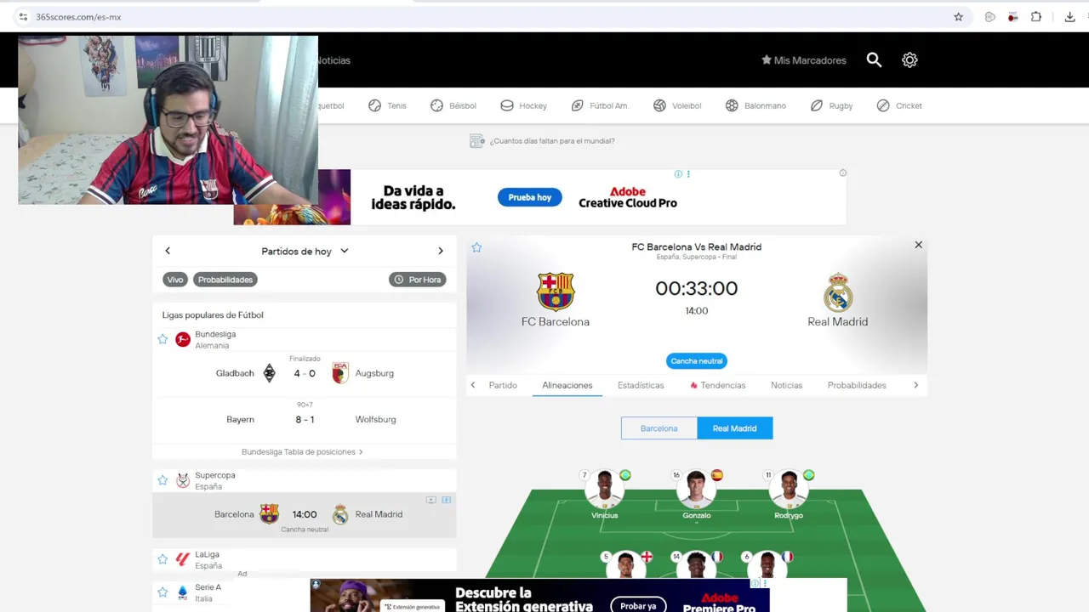Image resolution: width=1089 pixels, height=612 pixels.
Task: Click the browser address bar URL
Action: coord(78,17)
